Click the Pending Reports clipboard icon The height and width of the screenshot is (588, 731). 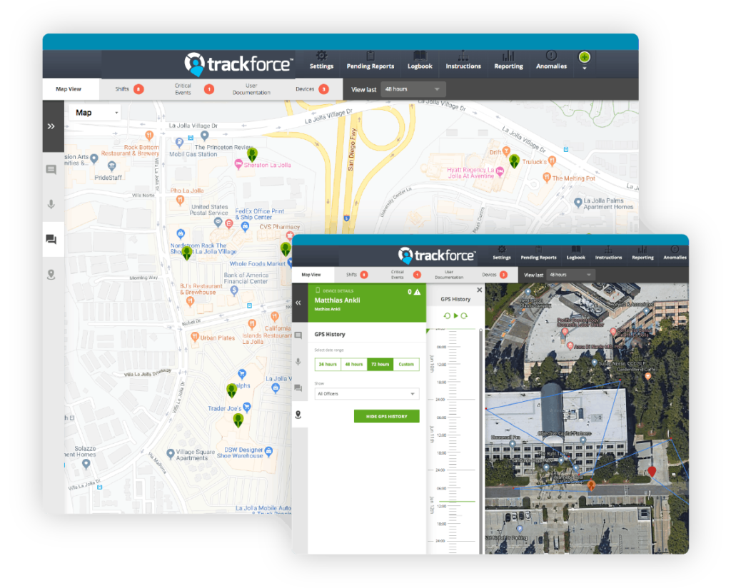click(x=370, y=57)
